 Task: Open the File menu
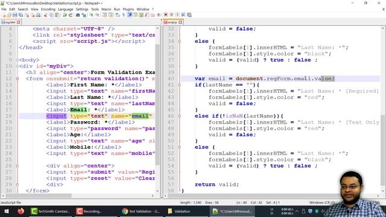(4, 9)
